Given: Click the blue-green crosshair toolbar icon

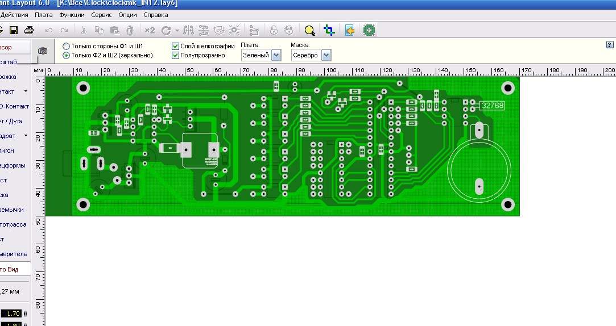Looking at the screenshot, I should tap(329, 30).
